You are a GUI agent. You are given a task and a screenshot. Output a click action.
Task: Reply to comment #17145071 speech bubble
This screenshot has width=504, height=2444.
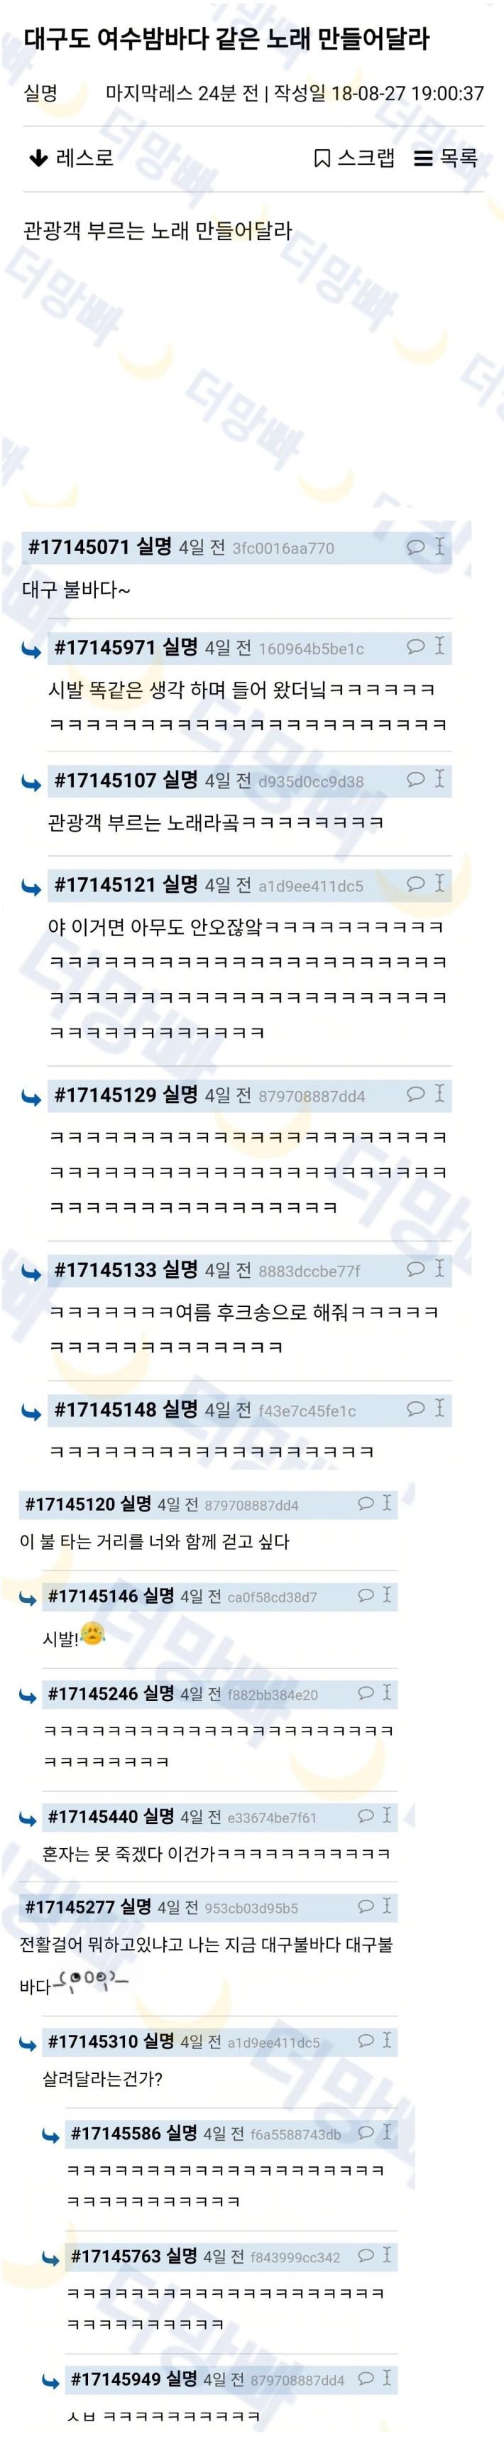pos(415,546)
